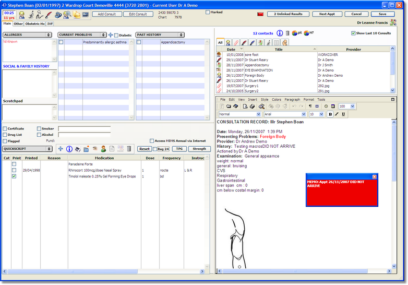Click the Reset button in the Quickscript bar

click(145, 149)
